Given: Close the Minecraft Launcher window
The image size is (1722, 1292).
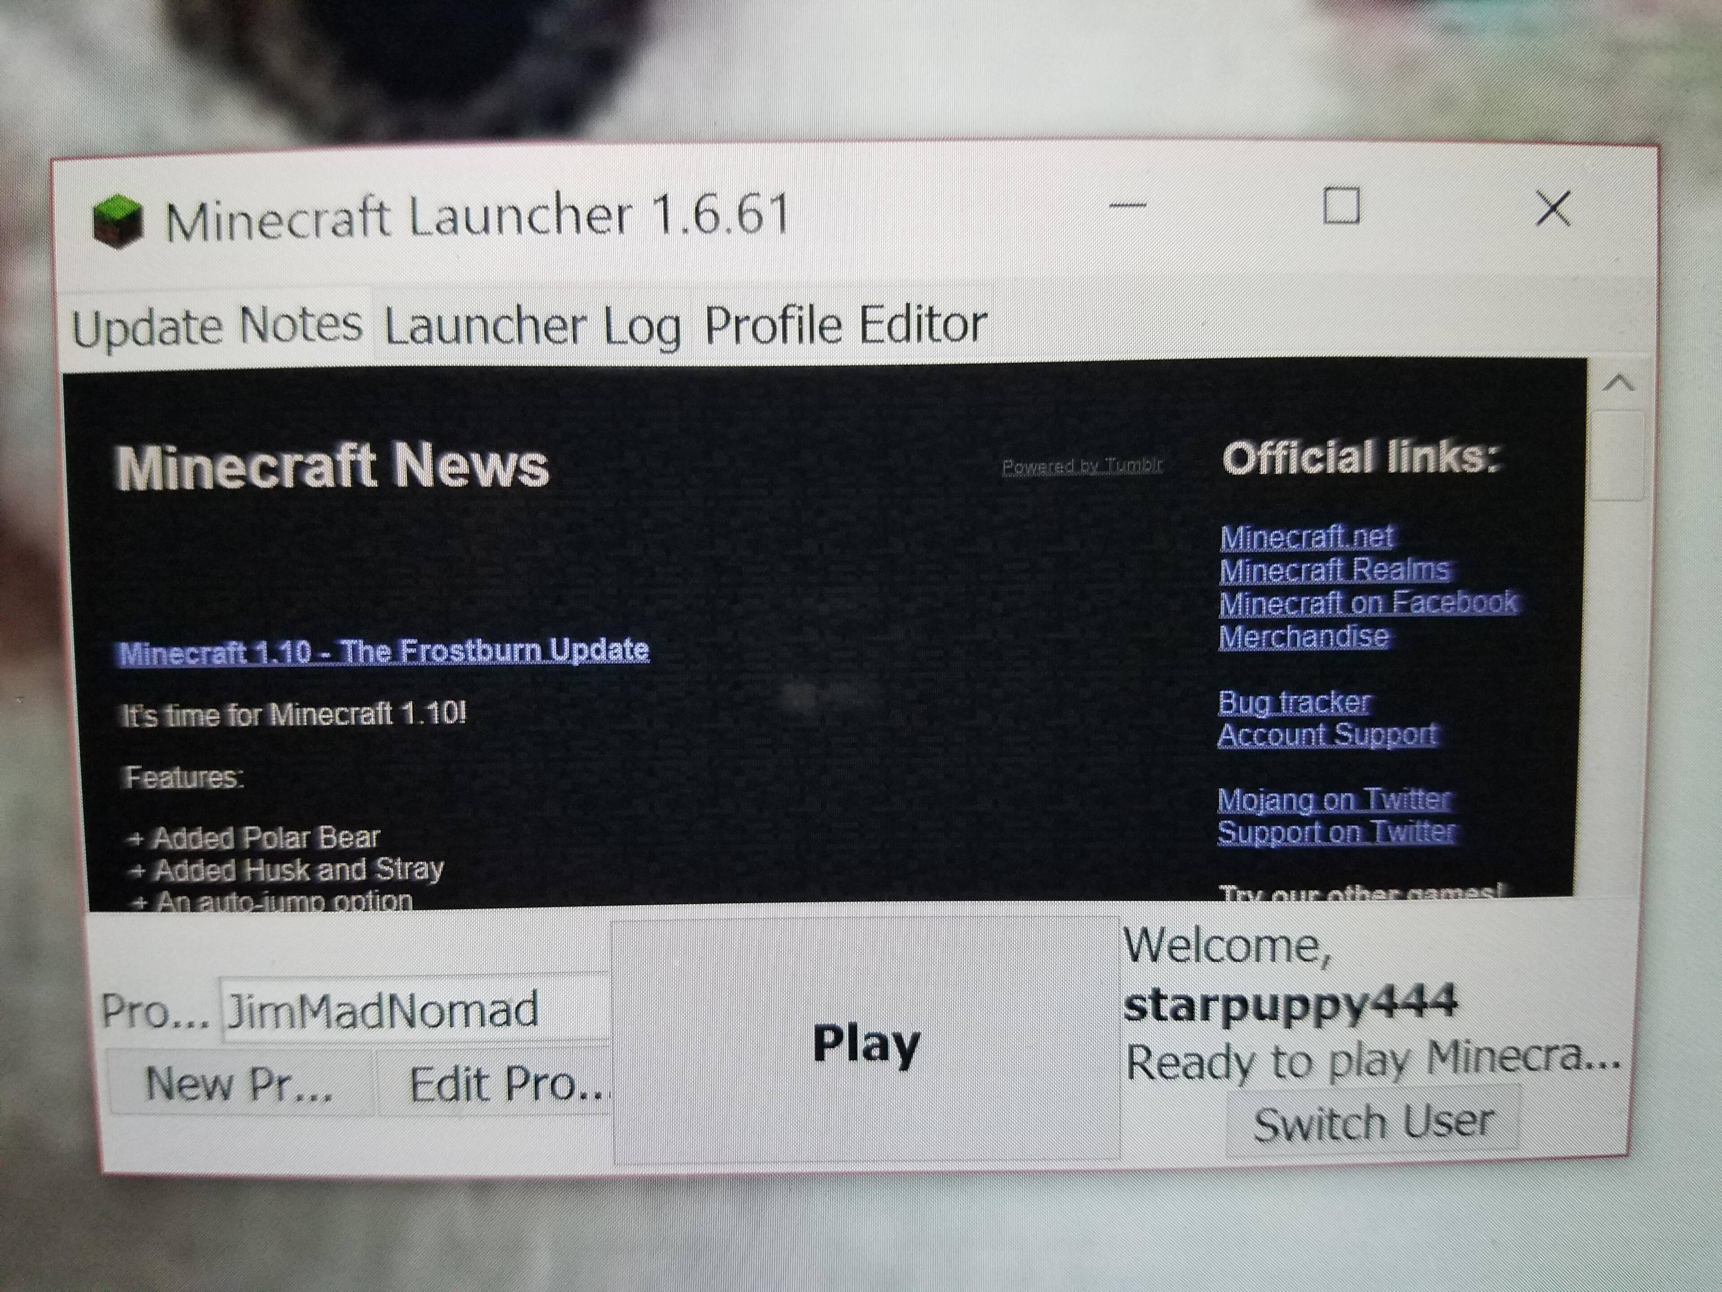Looking at the screenshot, I should (1553, 209).
